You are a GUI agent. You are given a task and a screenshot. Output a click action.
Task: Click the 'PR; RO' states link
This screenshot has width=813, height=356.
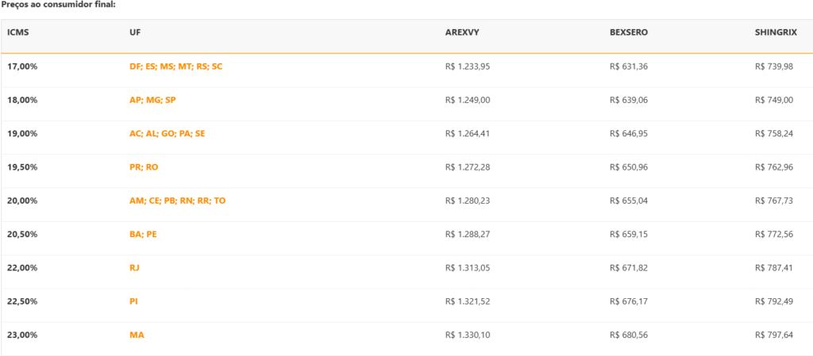[144, 167]
